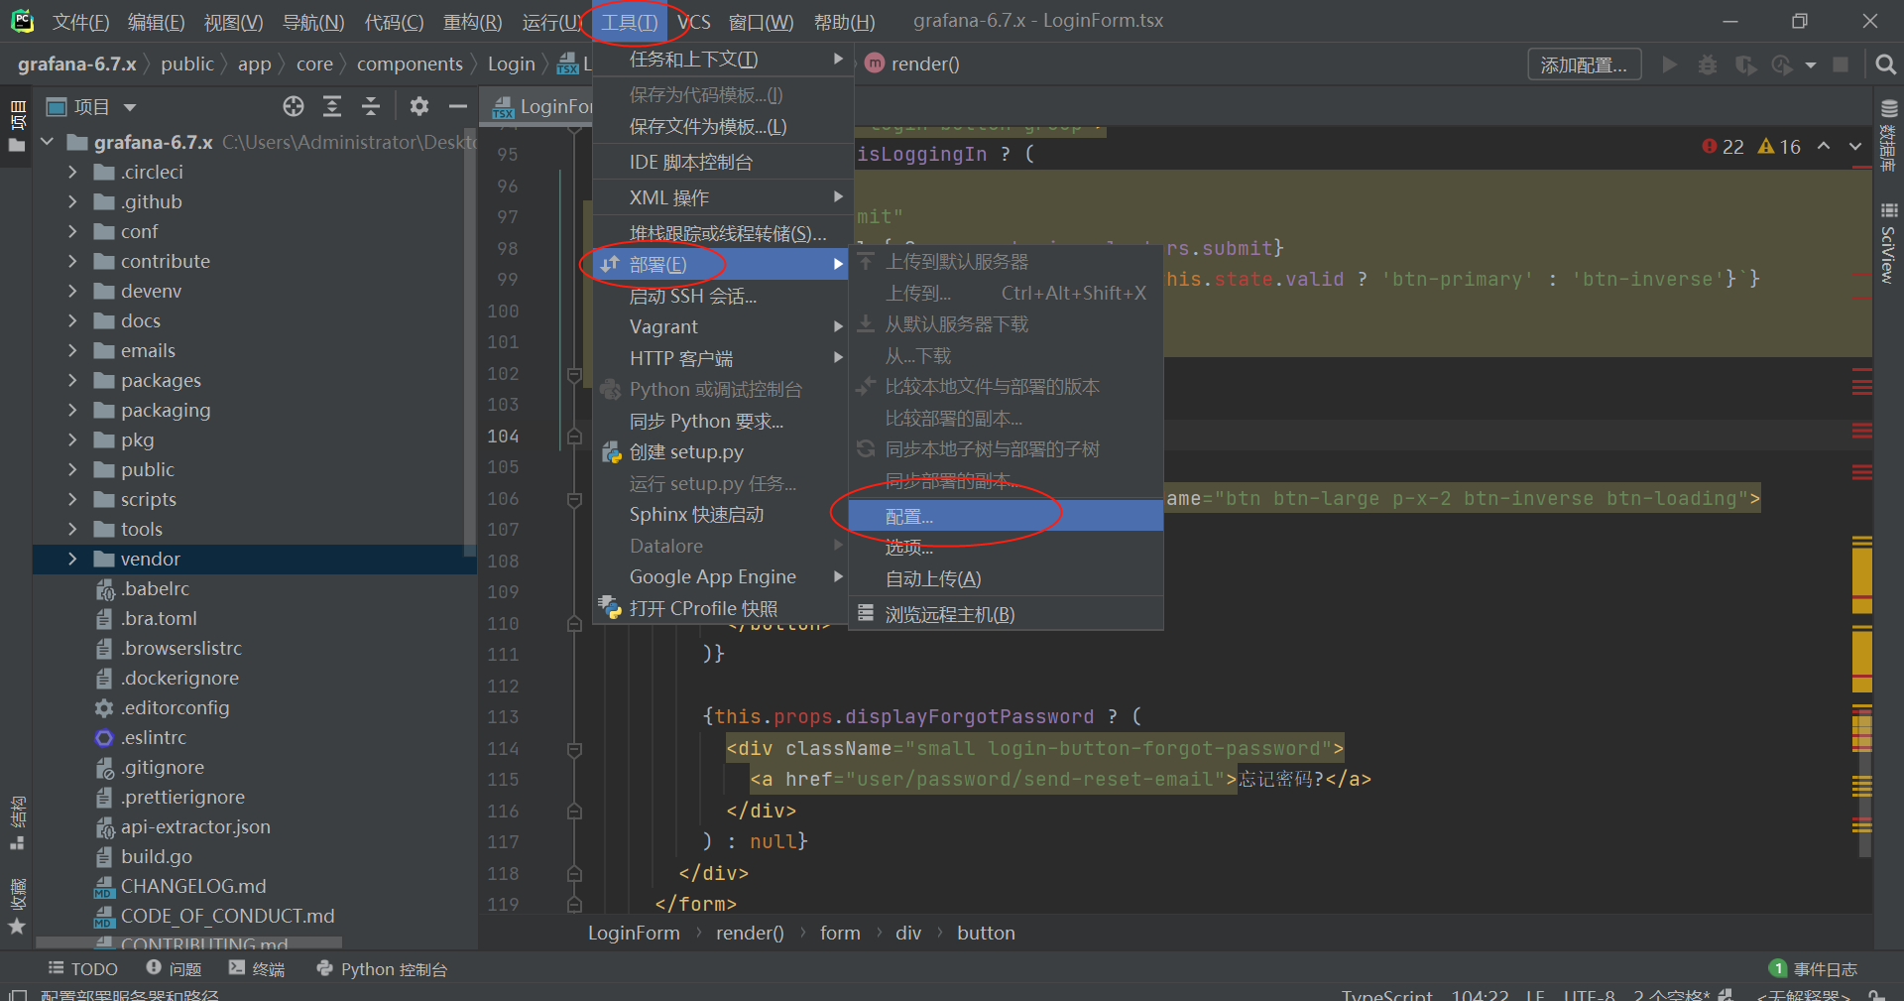Open the Structure side panel
Image resolution: width=1904 pixels, height=1001 pixels.
(x=17, y=822)
